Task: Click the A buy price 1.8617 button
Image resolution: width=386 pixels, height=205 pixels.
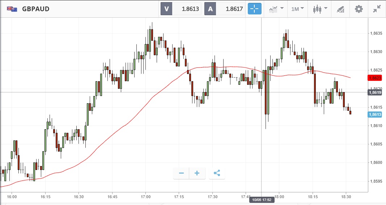Action: pos(225,9)
